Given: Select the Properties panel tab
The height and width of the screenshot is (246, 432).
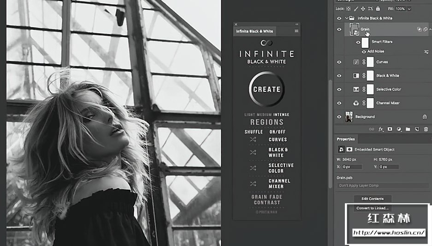Looking at the screenshot, I should [346, 139].
